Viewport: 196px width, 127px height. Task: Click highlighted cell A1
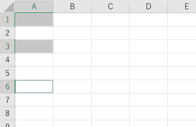click(x=34, y=20)
